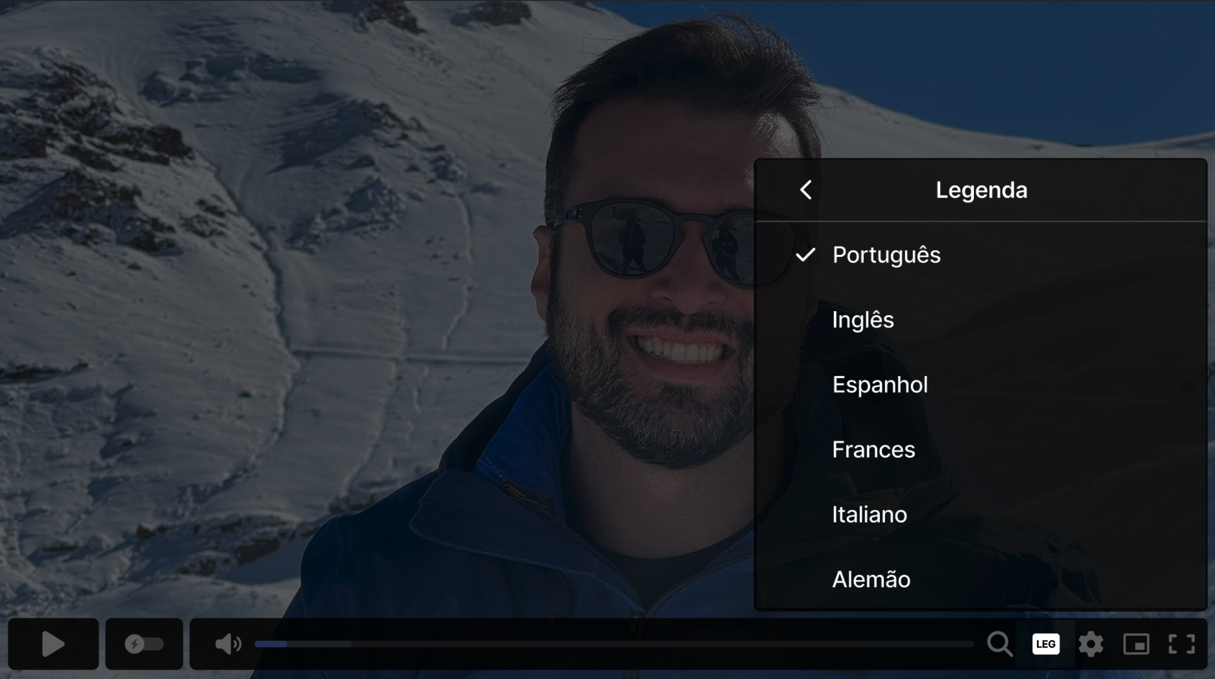Open settings via the gear icon
Screen dimensions: 1215x679
click(x=1091, y=644)
